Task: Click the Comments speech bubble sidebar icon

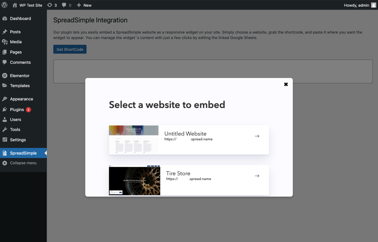Action: (5, 62)
